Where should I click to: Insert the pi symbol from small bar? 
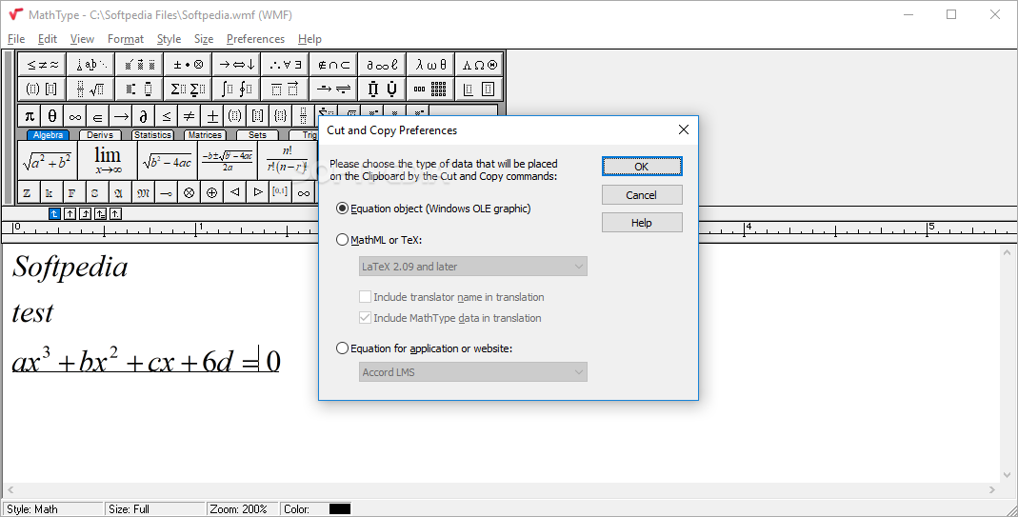(x=30, y=116)
